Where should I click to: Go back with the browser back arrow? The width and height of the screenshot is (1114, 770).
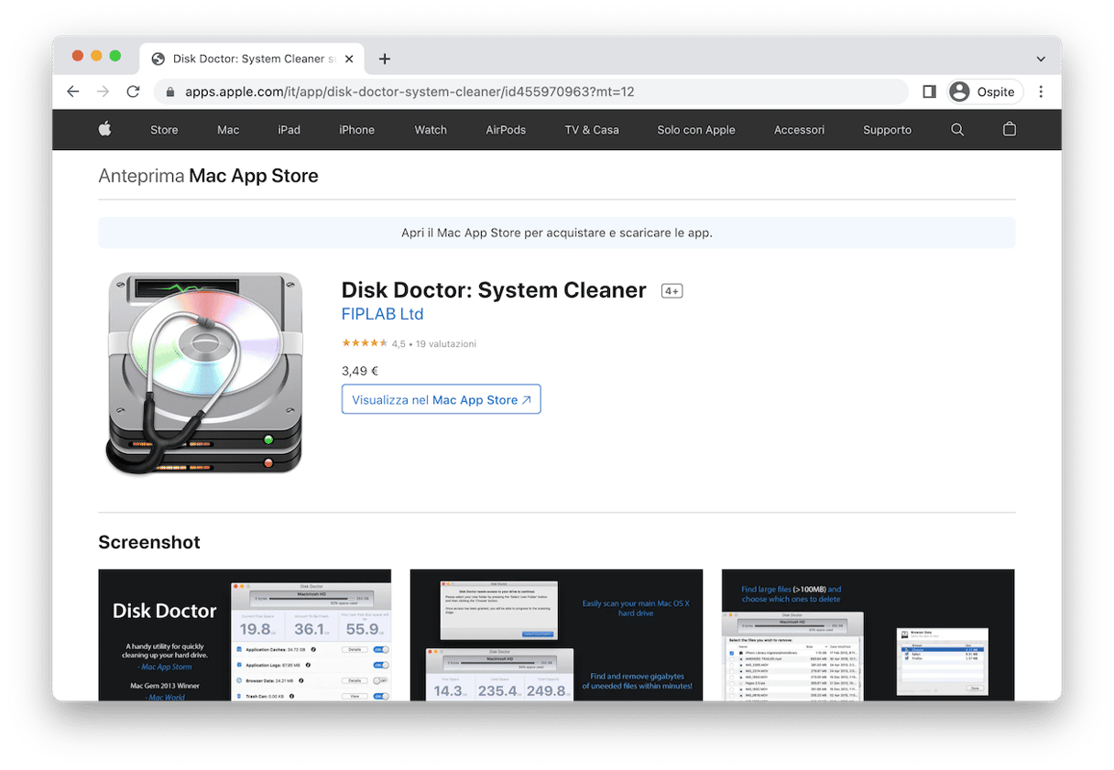[73, 92]
